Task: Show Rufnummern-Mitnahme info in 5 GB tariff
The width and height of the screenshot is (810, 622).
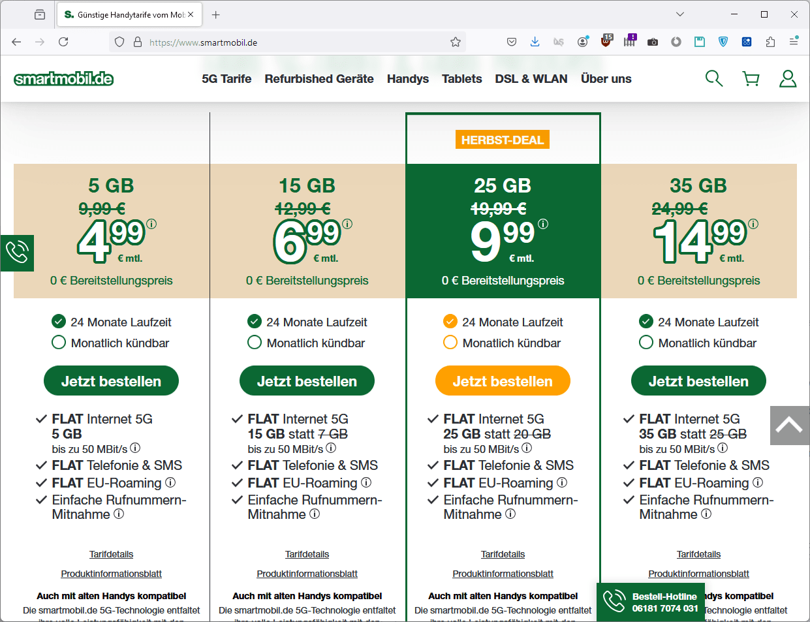Action: point(119,514)
